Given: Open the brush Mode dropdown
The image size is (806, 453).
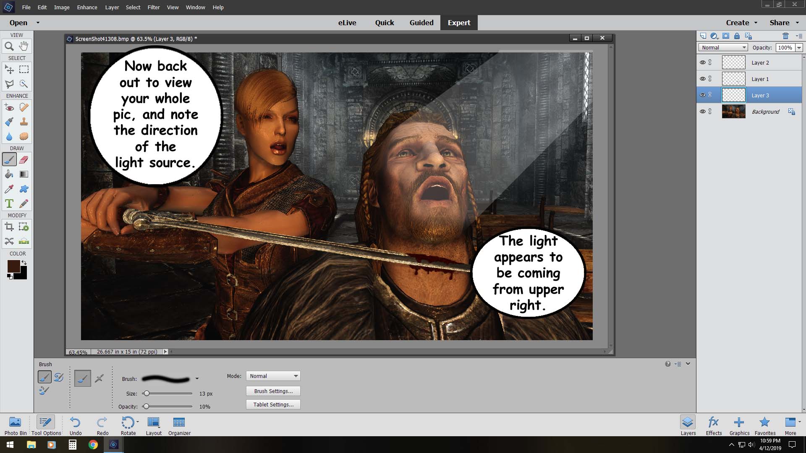Looking at the screenshot, I should [x=273, y=376].
